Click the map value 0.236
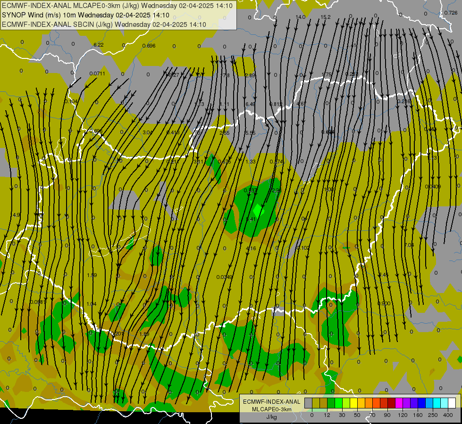This screenshot has width=462, height=424. coord(403,101)
